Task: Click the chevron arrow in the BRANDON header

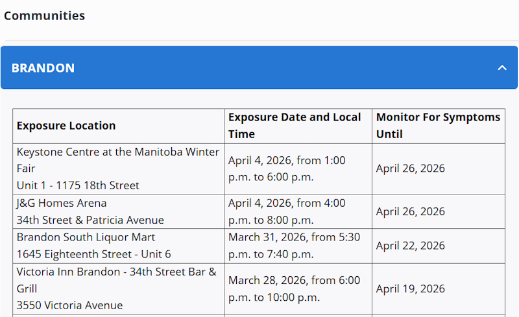Action: coord(502,68)
